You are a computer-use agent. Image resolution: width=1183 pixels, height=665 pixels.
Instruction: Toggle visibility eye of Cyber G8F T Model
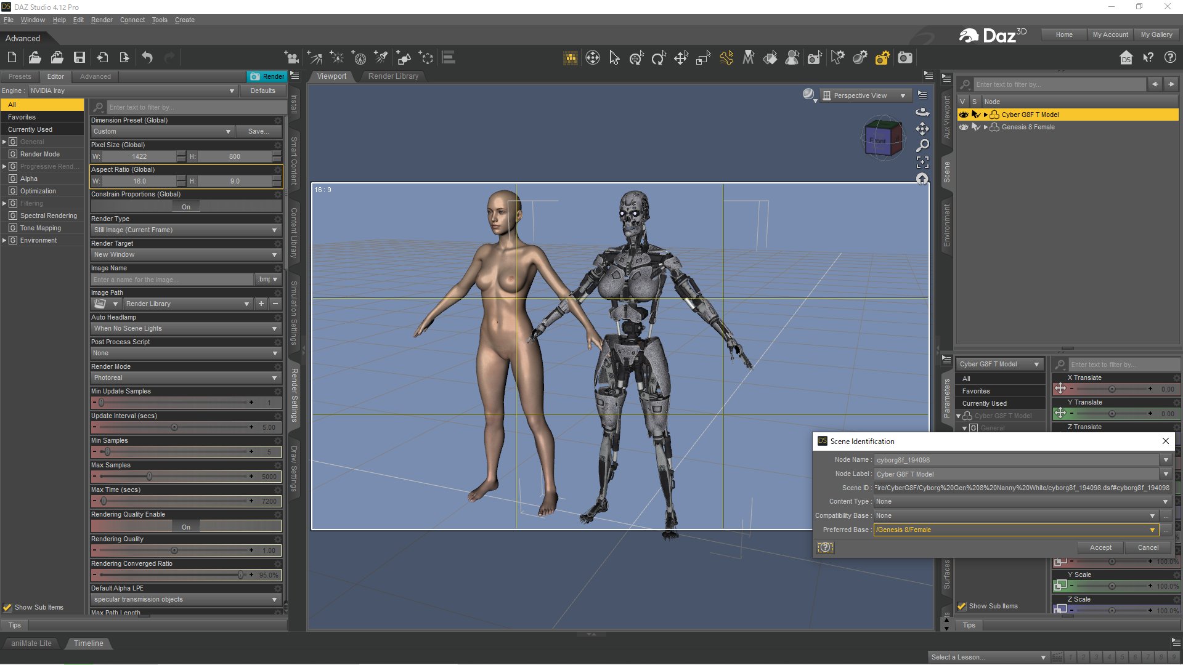[964, 115]
